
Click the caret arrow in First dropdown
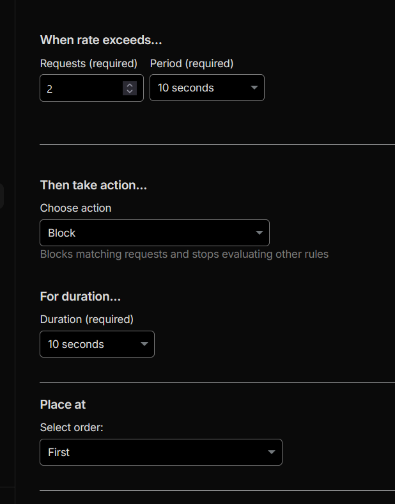[x=272, y=452]
